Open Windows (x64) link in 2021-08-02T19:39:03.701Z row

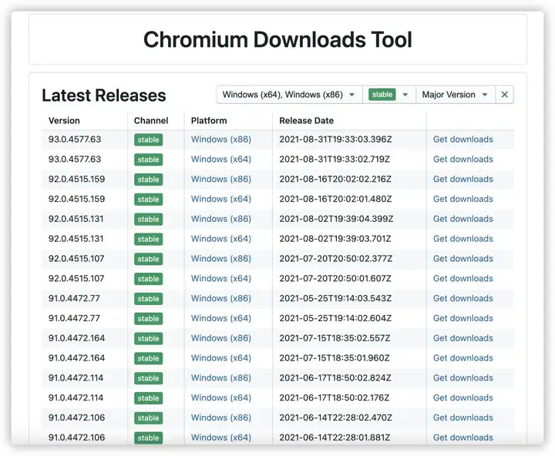coord(221,239)
